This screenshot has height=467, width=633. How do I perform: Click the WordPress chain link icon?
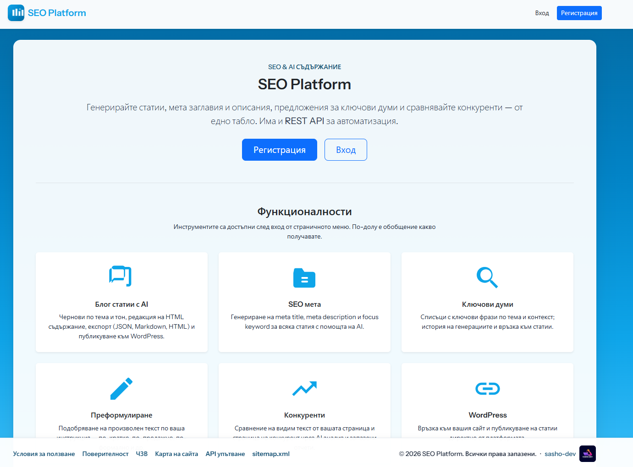[x=488, y=389]
